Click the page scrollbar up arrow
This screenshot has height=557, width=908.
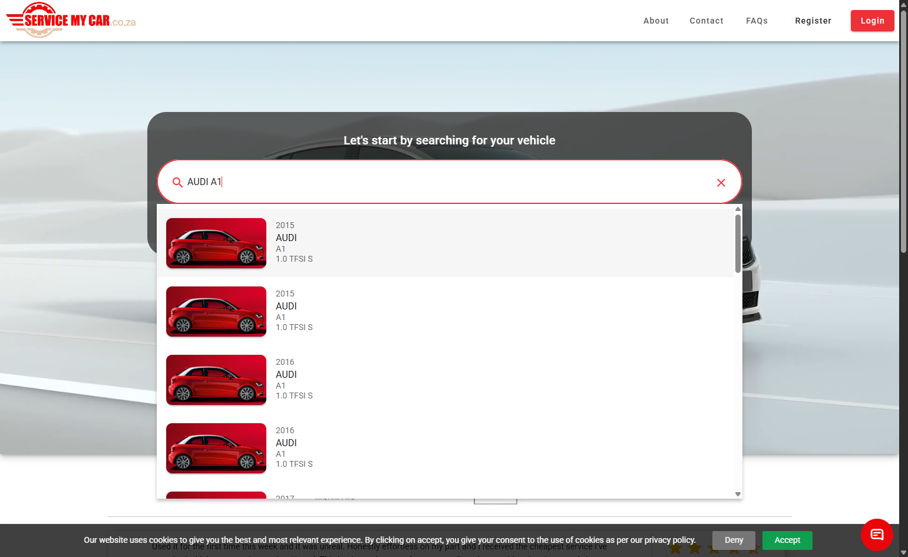pyautogui.click(x=903, y=4)
